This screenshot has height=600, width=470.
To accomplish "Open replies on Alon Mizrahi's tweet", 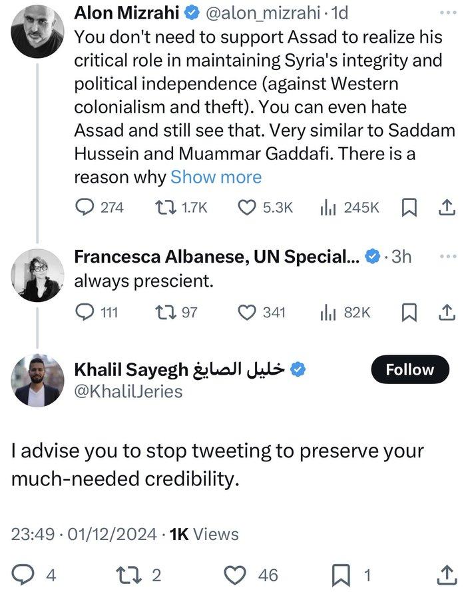I will click(84, 207).
